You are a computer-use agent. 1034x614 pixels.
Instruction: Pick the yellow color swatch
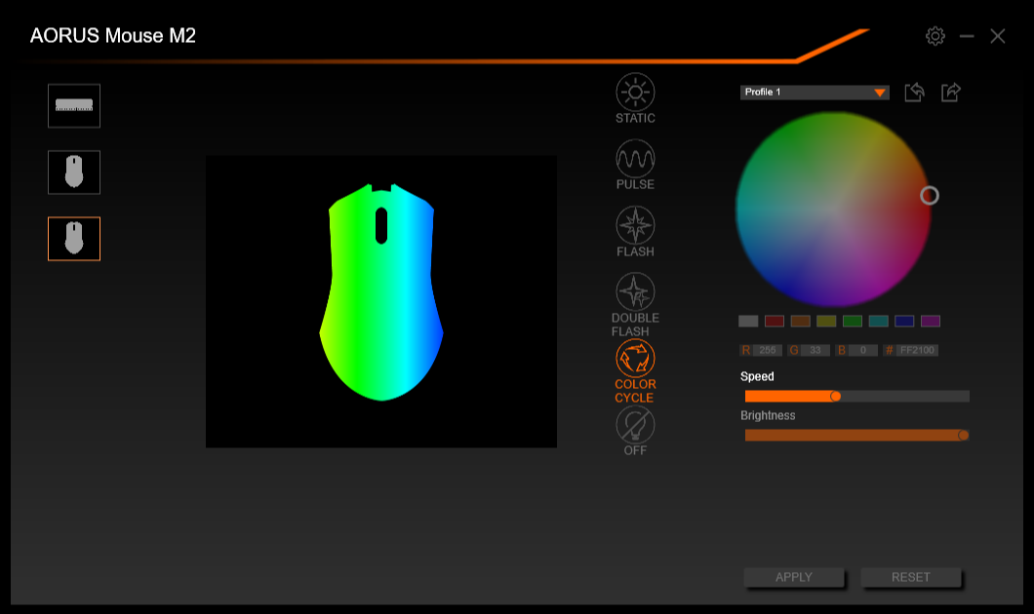[x=826, y=321]
